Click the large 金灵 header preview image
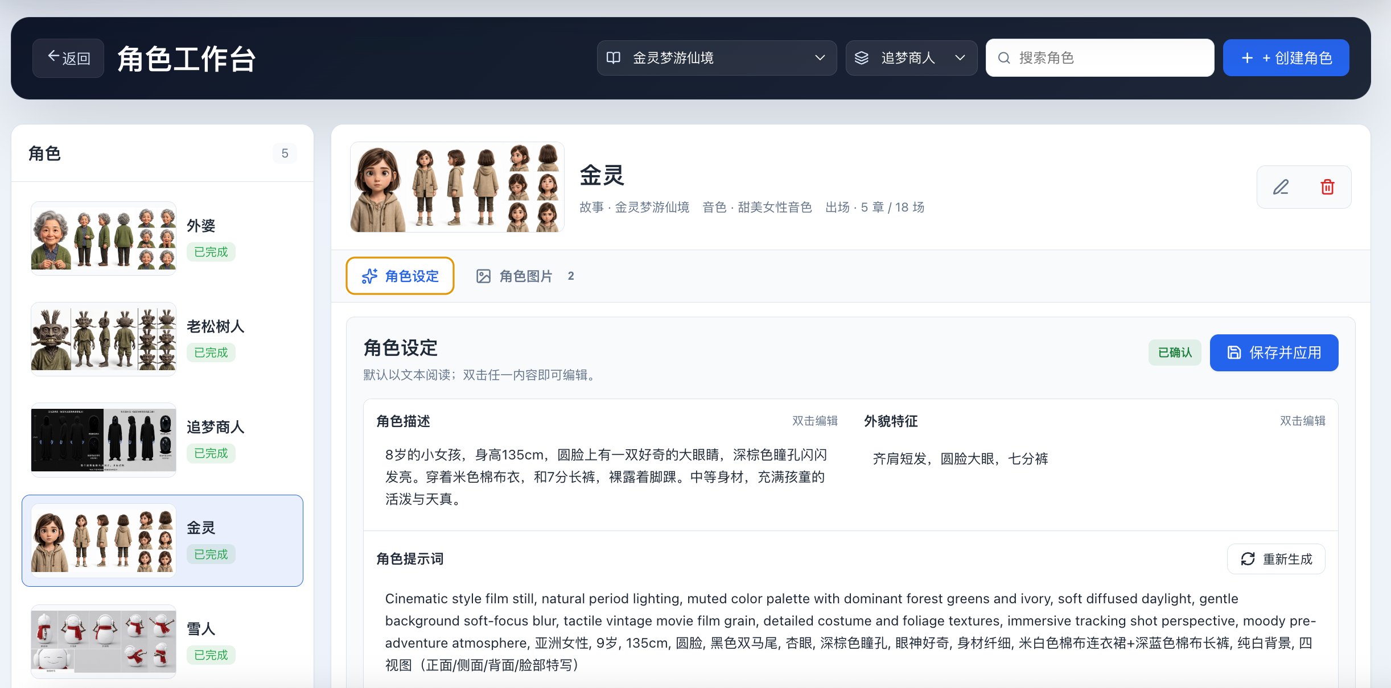The height and width of the screenshot is (688, 1391). pyautogui.click(x=457, y=187)
